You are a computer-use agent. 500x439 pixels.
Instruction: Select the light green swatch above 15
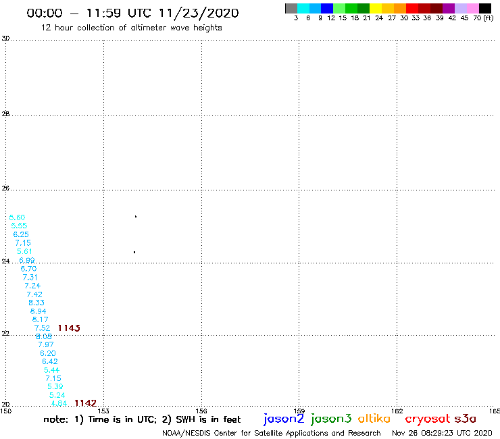coord(339,8)
